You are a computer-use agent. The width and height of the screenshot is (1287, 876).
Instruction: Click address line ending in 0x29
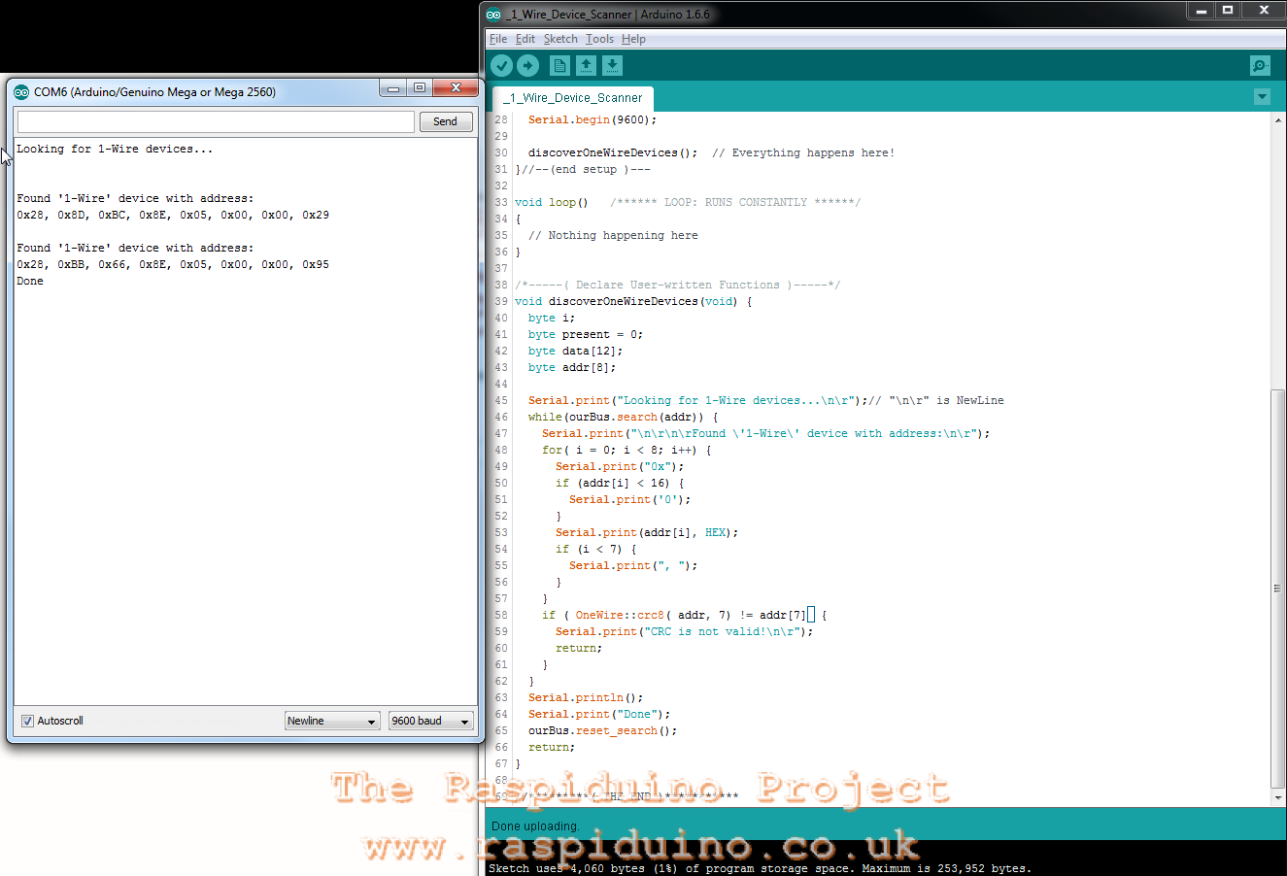(173, 215)
